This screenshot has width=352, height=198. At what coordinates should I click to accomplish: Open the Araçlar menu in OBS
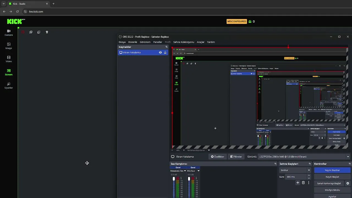tap(201, 42)
